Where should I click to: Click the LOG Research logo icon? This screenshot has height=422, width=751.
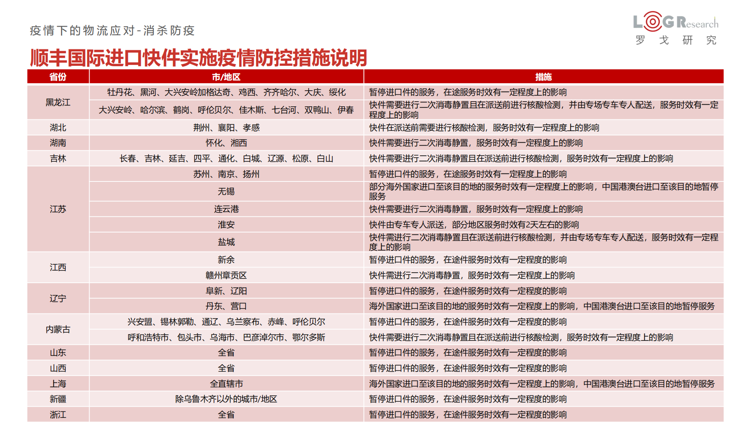click(675, 21)
